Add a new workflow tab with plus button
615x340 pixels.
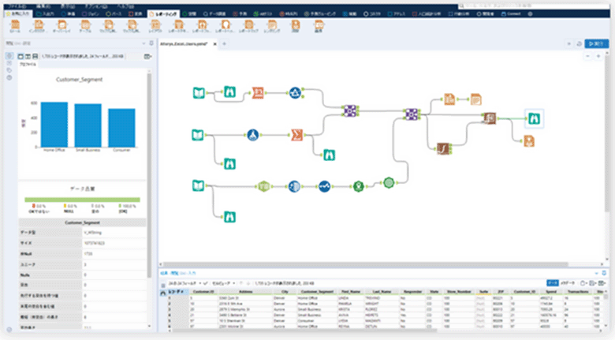click(224, 44)
